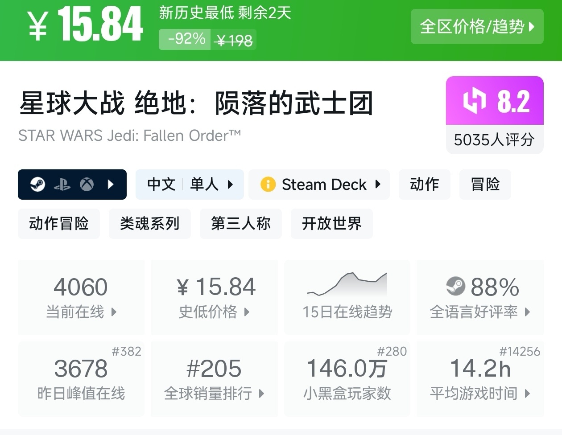The width and height of the screenshot is (562, 435).
Task: Click the Xbox platform icon
Action: pyautogui.click(x=87, y=184)
